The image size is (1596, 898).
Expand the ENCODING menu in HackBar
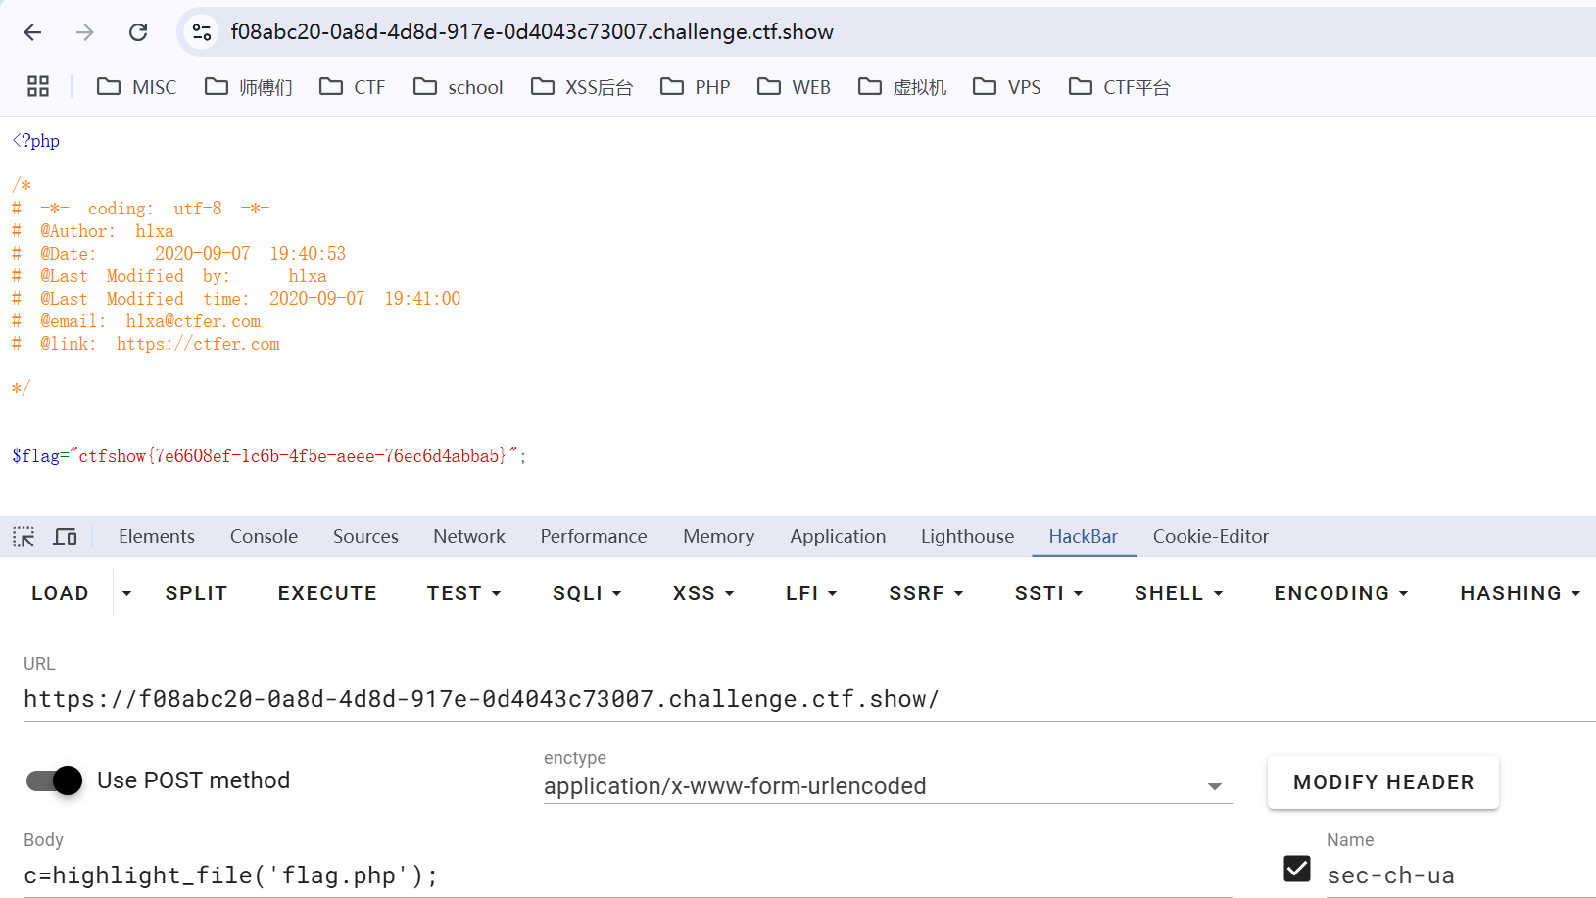coord(1340,593)
